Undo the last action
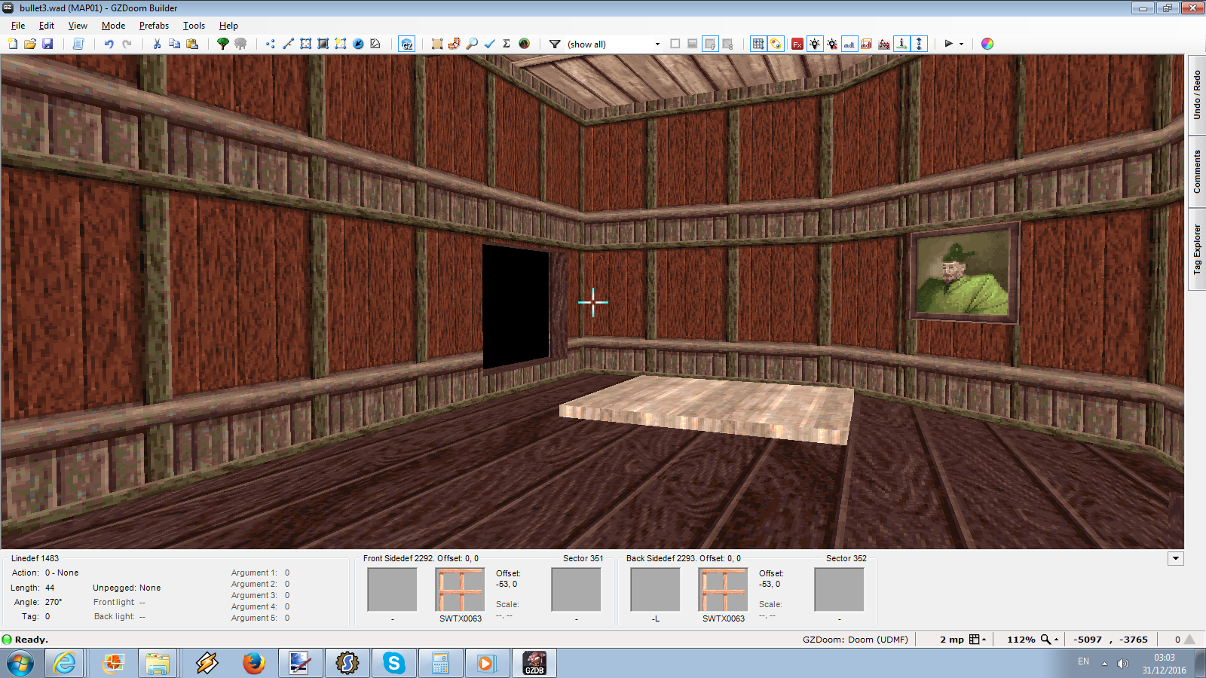The image size is (1206, 678). [x=109, y=44]
